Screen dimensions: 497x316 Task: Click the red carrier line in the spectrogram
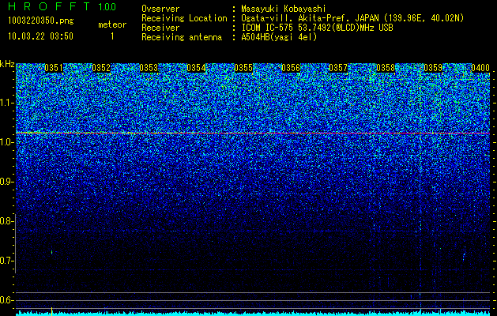[253, 134]
